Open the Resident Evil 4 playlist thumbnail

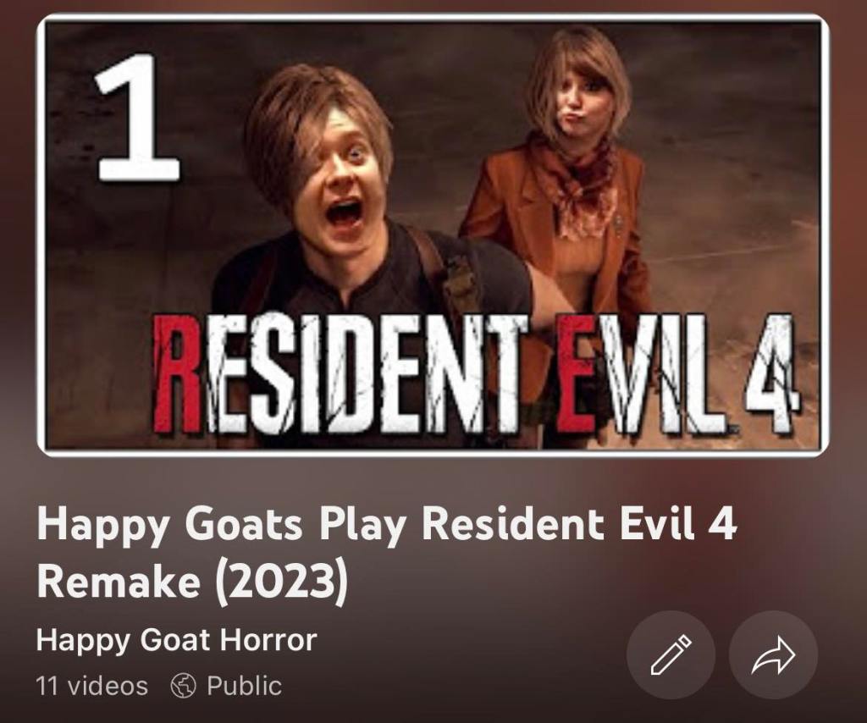coord(433,235)
